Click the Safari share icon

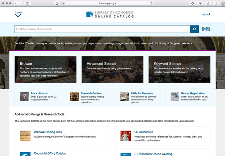[x=209, y=3]
